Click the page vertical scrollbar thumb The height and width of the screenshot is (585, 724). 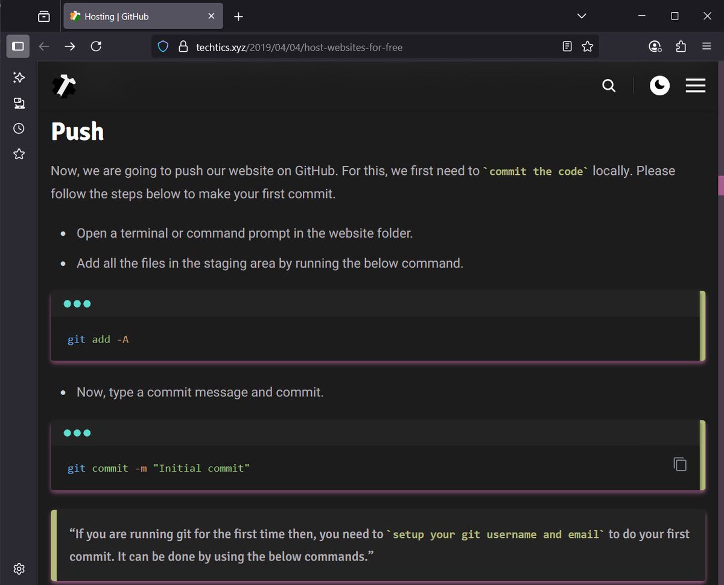[720, 185]
